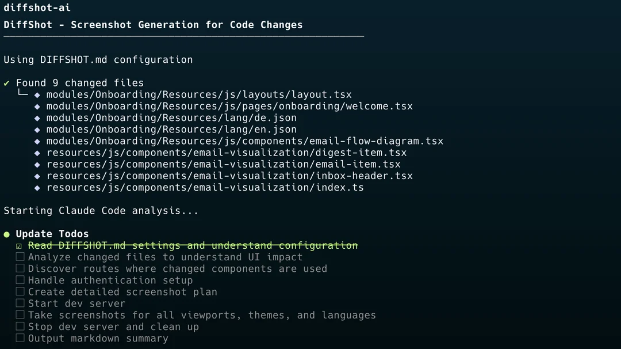Toggle the checked Read DIFFSHOT.md settings checkbox

click(x=19, y=246)
